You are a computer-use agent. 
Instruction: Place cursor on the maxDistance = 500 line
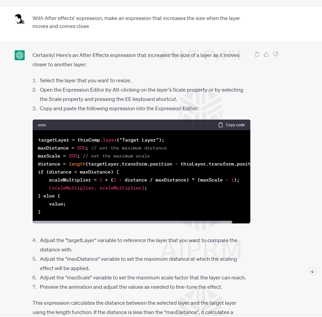(102, 148)
